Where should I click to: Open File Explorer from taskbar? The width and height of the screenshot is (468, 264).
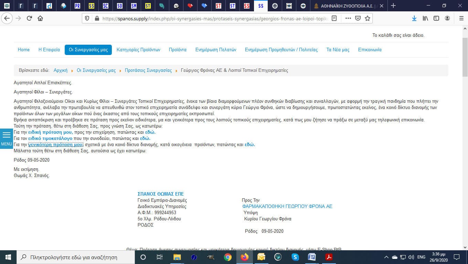pos(177,257)
